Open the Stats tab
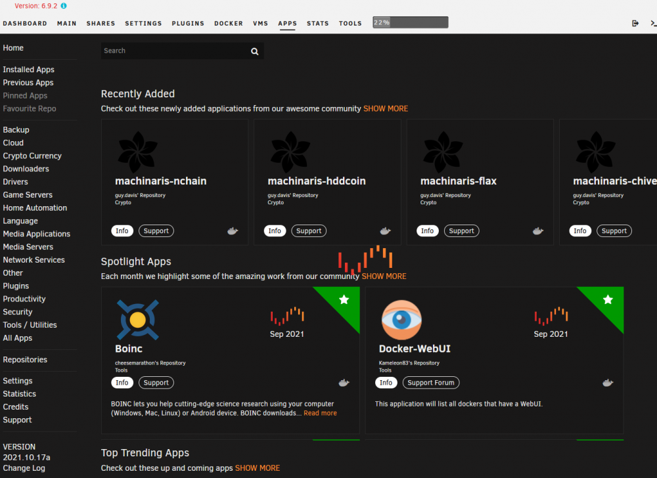The height and width of the screenshot is (478, 657). point(317,24)
